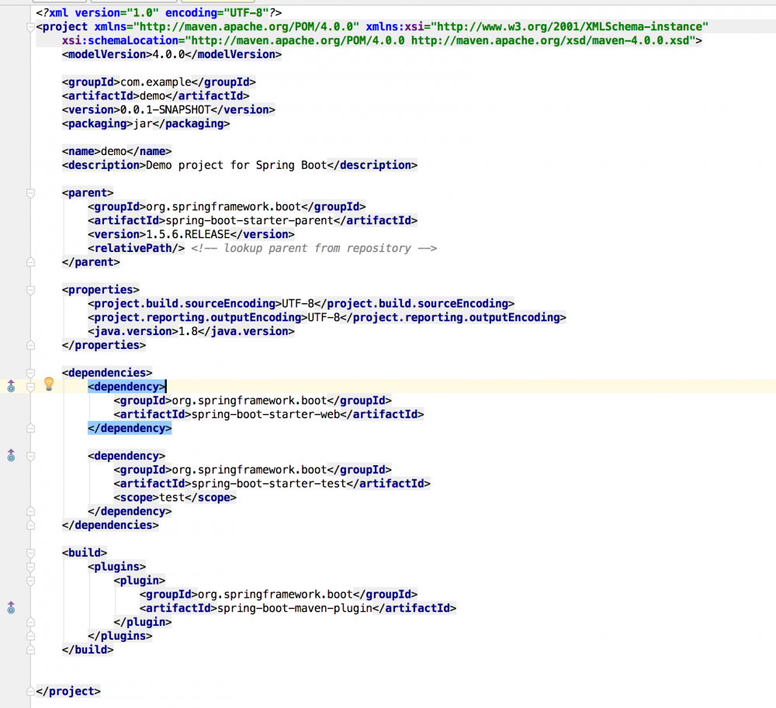Image resolution: width=776 pixels, height=708 pixels.
Task: Collapse the dependencies section fold marker
Action: click(x=29, y=372)
